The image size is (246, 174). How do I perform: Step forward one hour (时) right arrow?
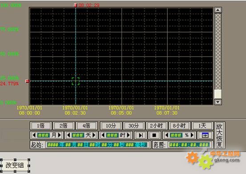coord(129,135)
